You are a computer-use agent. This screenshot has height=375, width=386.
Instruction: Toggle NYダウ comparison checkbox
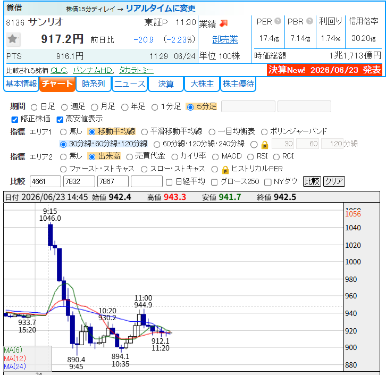tap(267, 182)
